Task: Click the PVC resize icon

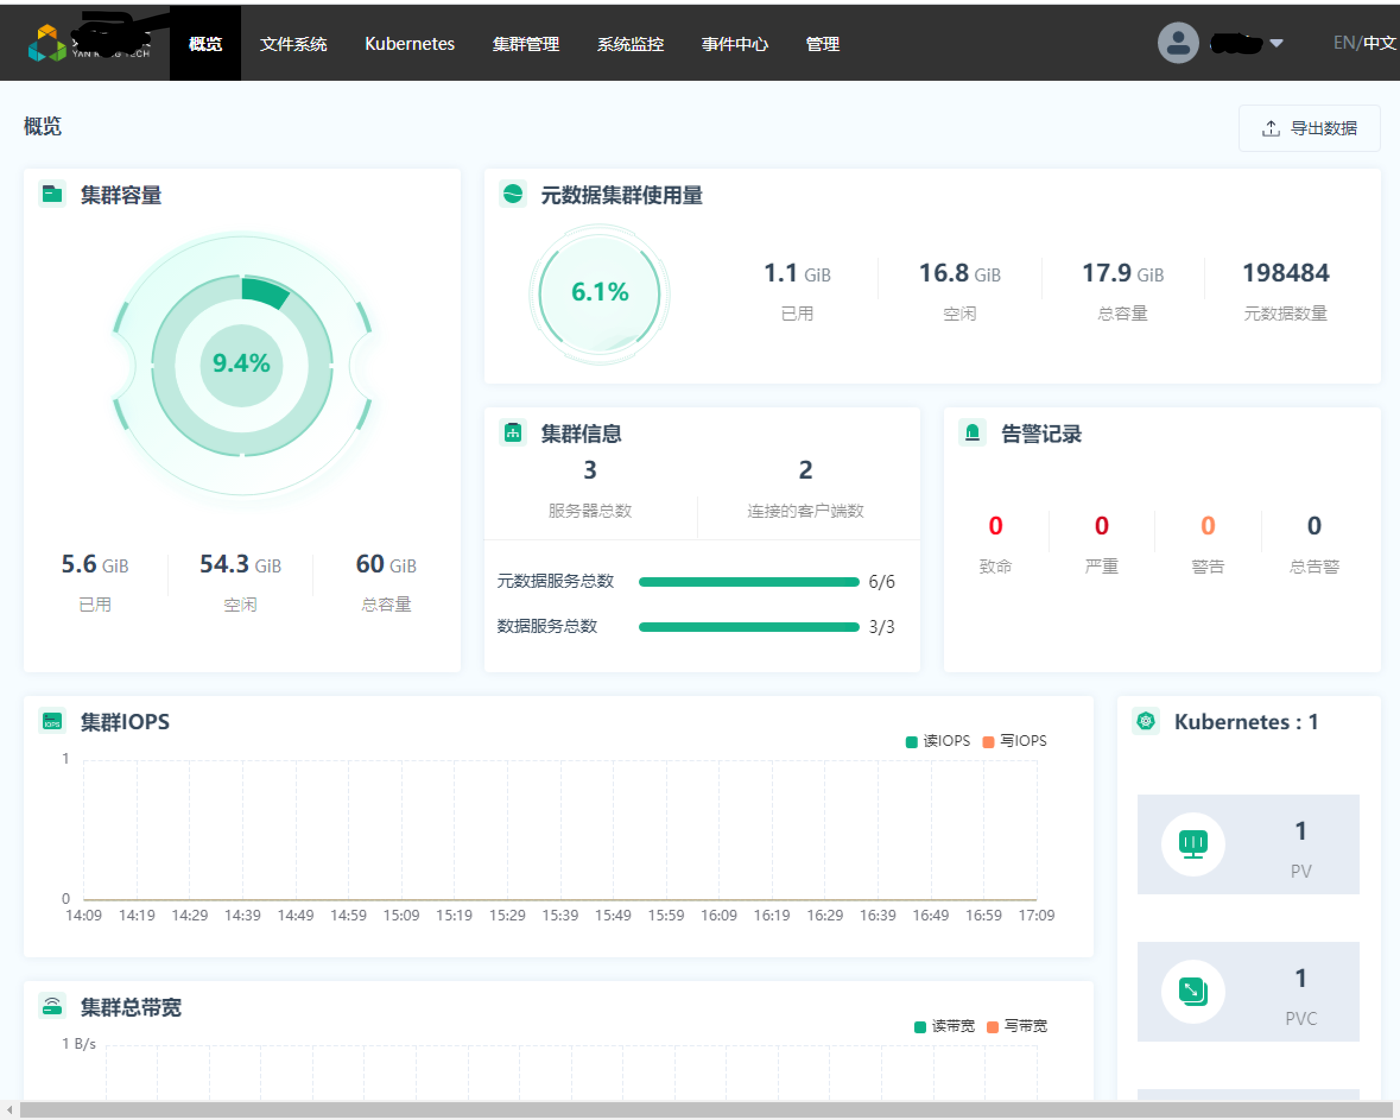Action: click(x=1193, y=991)
